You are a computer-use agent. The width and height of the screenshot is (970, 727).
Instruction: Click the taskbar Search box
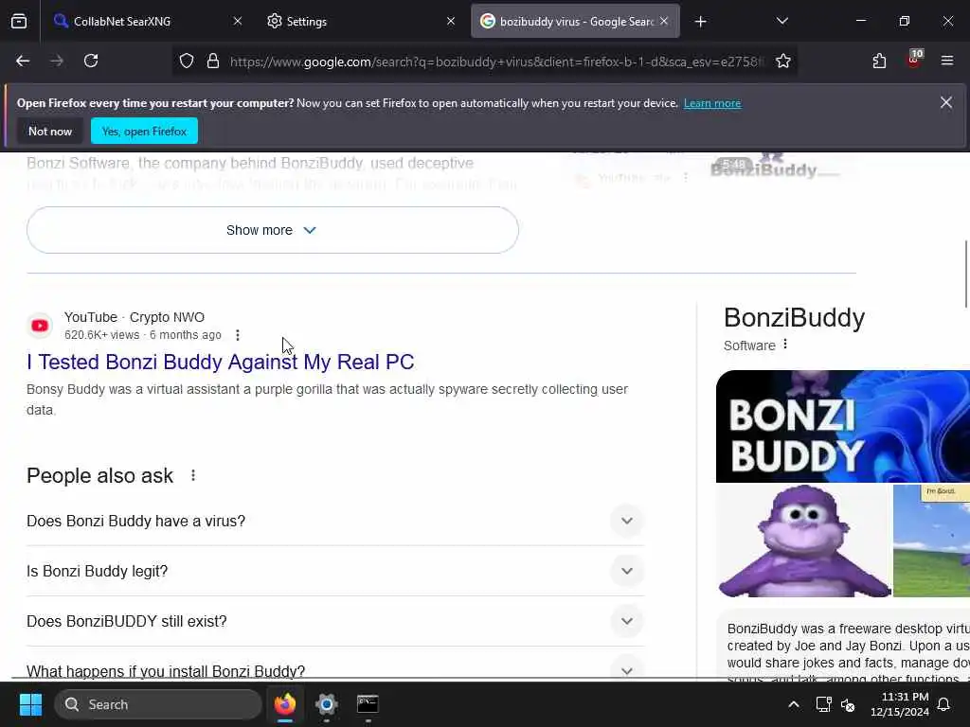coord(158,704)
